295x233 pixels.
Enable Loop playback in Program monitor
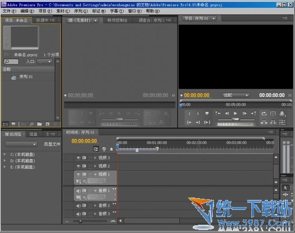click(x=264, y=114)
